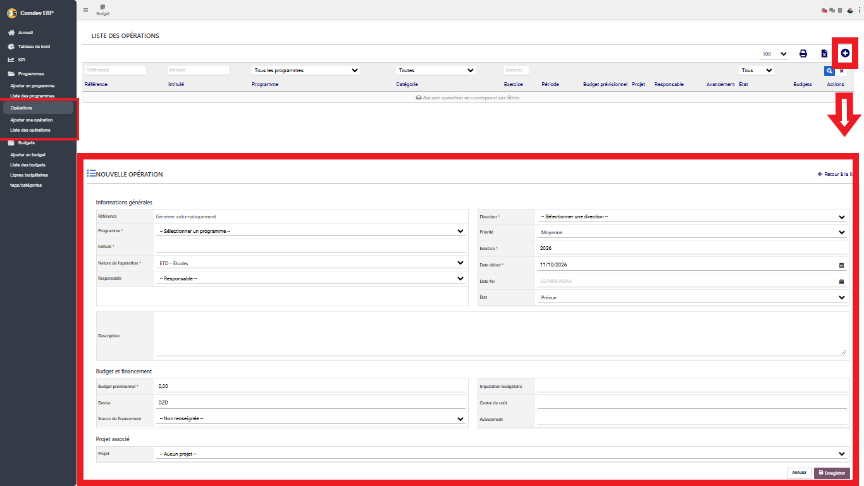Open the Budget module icon in top bar
The height and width of the screenshot is (486, 864).
click(102, 9)
